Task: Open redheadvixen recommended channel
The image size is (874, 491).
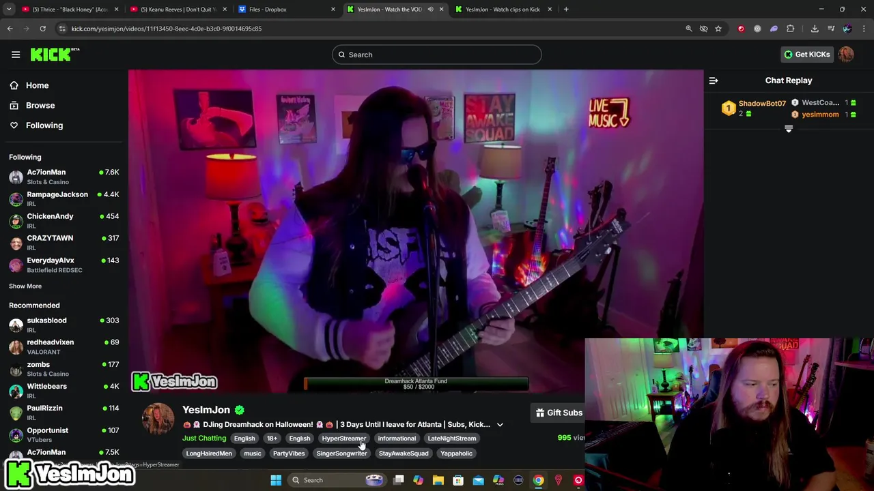Action: coord(64,346)
